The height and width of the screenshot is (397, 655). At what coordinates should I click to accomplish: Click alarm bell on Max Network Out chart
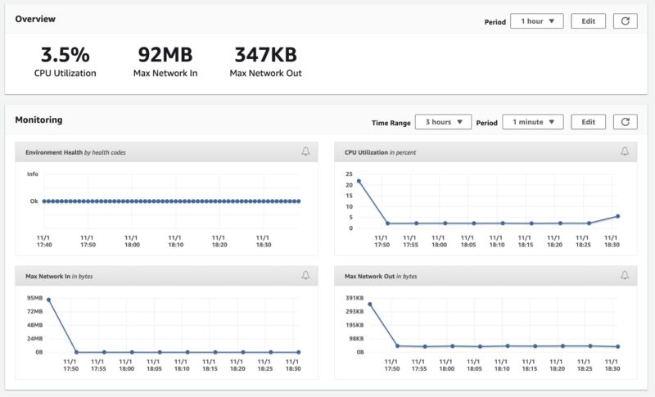(x=625, y=275)
